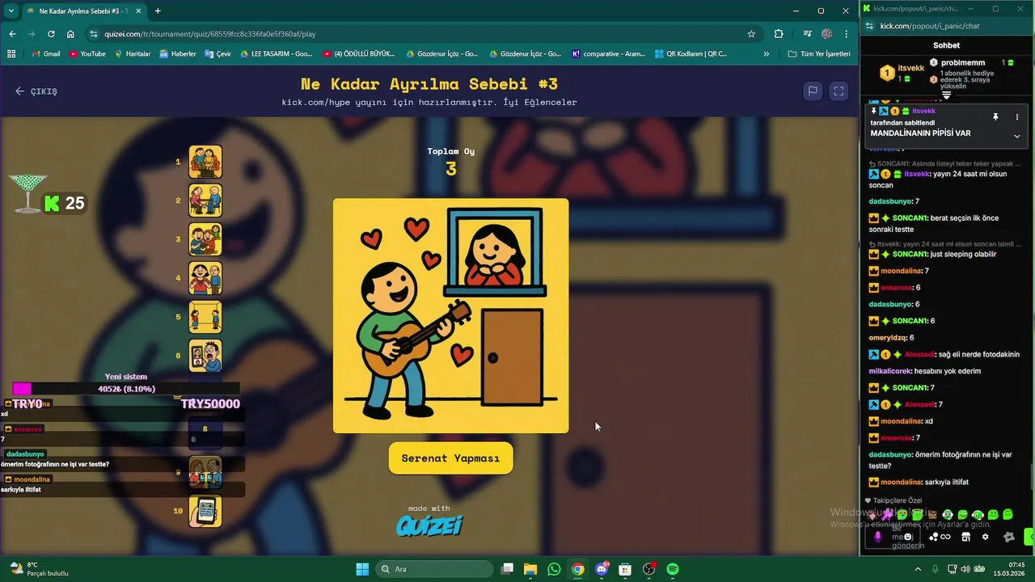The height and width of the screenshot is (582, 1035).
Task: Open the Chrome profile avatar
Action: [x=826, y=34]
